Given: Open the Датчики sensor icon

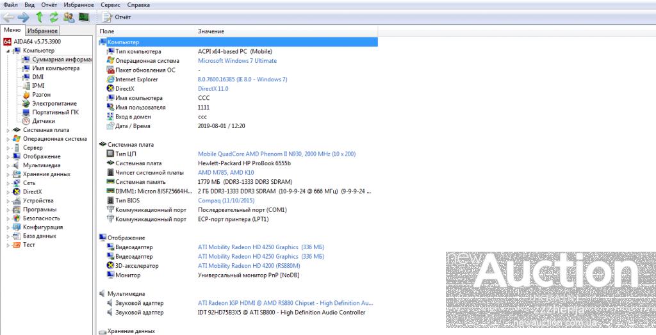Looking at the screenshot, I should pos(26,121).
